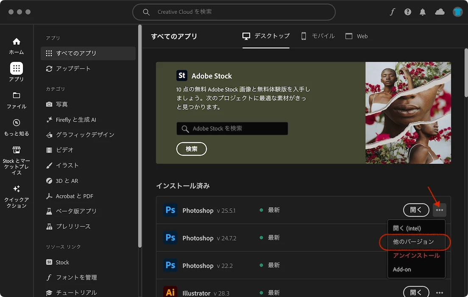Open the ファイル folder icon
Image resolution: width=468 pixels, height=297 pixels.
tap(17, 95)
